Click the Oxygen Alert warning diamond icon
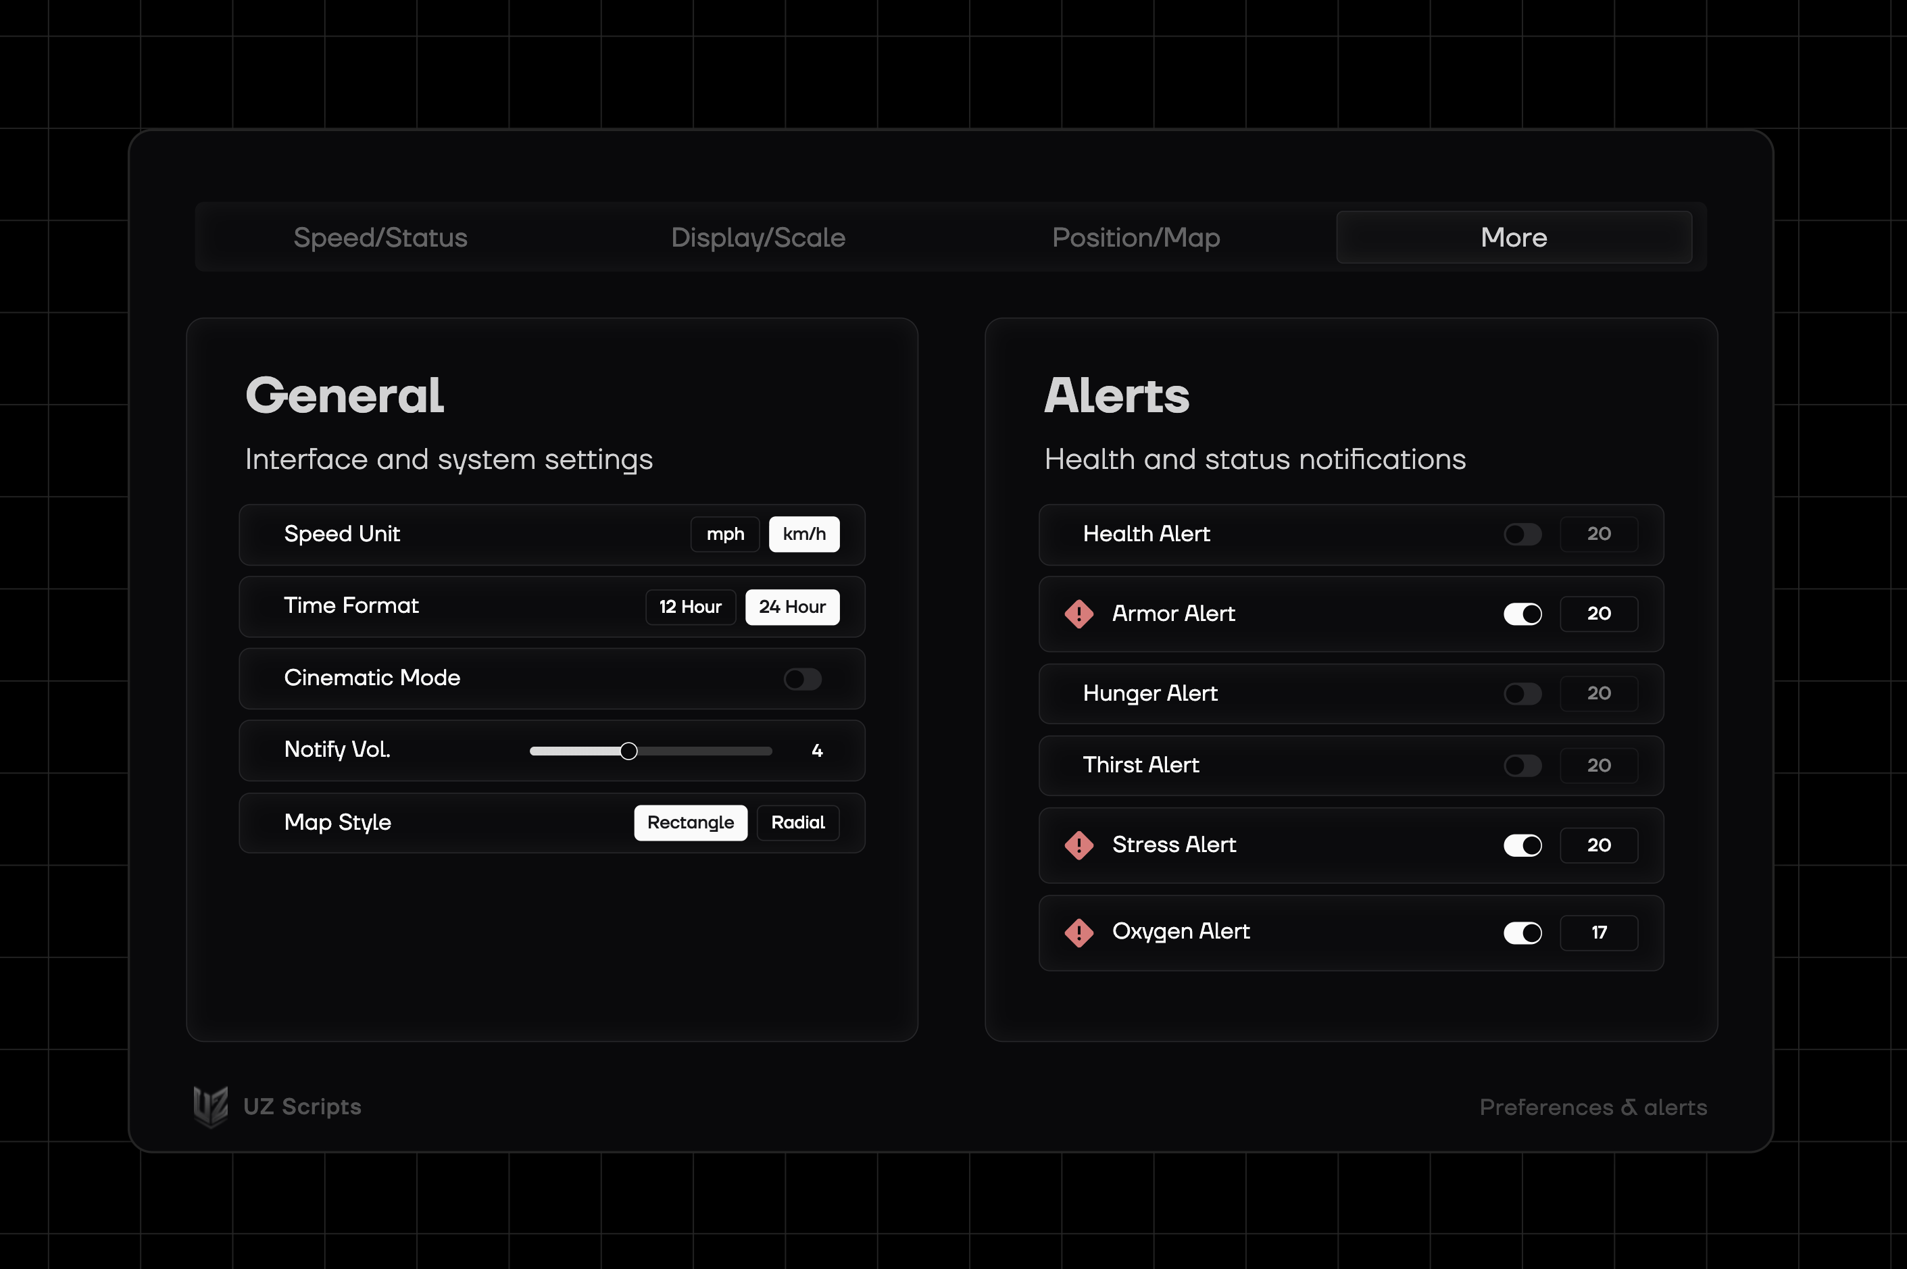Screen dimensions: 1907x1269 coord(1078,932)
